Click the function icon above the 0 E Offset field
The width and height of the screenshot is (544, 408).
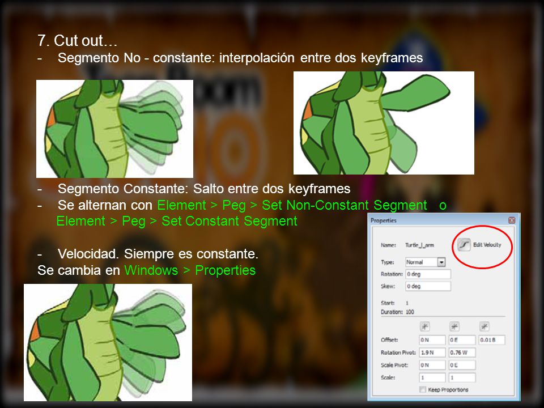[454, 326]
